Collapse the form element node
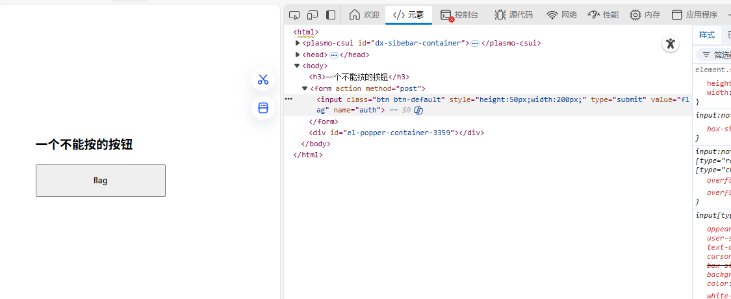Viewport: 731px width, 299px height. pyautogui.click(x=305, y=88)
